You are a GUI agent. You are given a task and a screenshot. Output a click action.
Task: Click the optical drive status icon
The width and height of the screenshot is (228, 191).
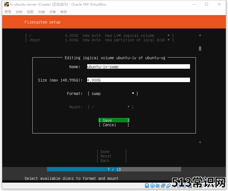tap(152, 185)
